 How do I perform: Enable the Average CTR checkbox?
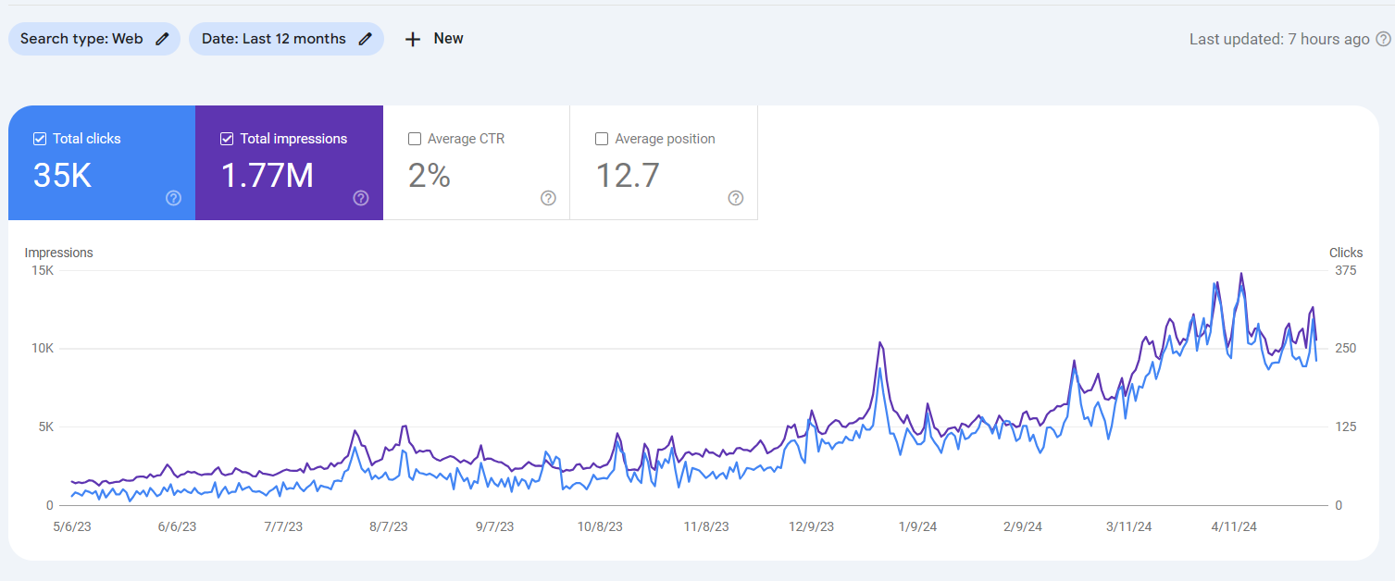click(414, 138)
